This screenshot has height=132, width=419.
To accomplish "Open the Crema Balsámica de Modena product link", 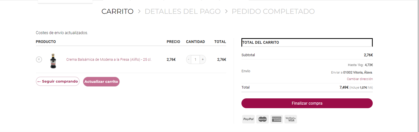I will pyautogui.click(x=109, y=59).
